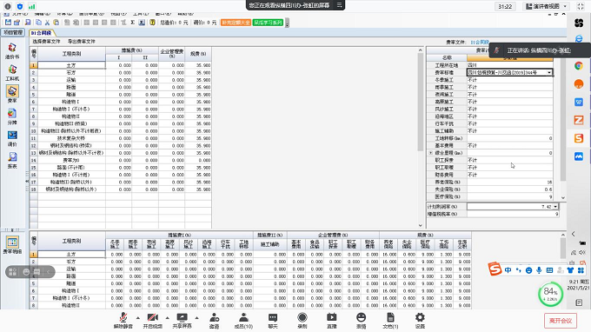Select the 技术复杂大桥 row
The image size is (591, 332).
121,138
